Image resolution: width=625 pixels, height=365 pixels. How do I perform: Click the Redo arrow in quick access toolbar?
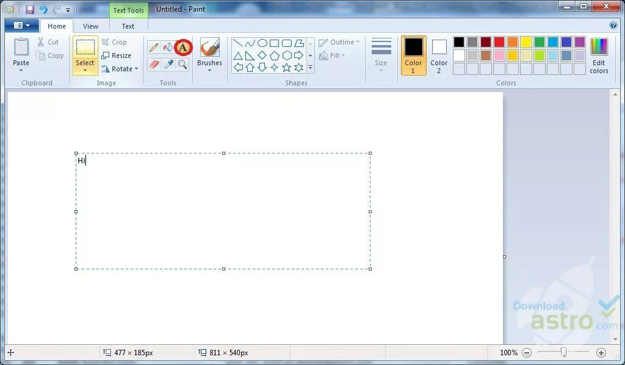pos(57,10)
